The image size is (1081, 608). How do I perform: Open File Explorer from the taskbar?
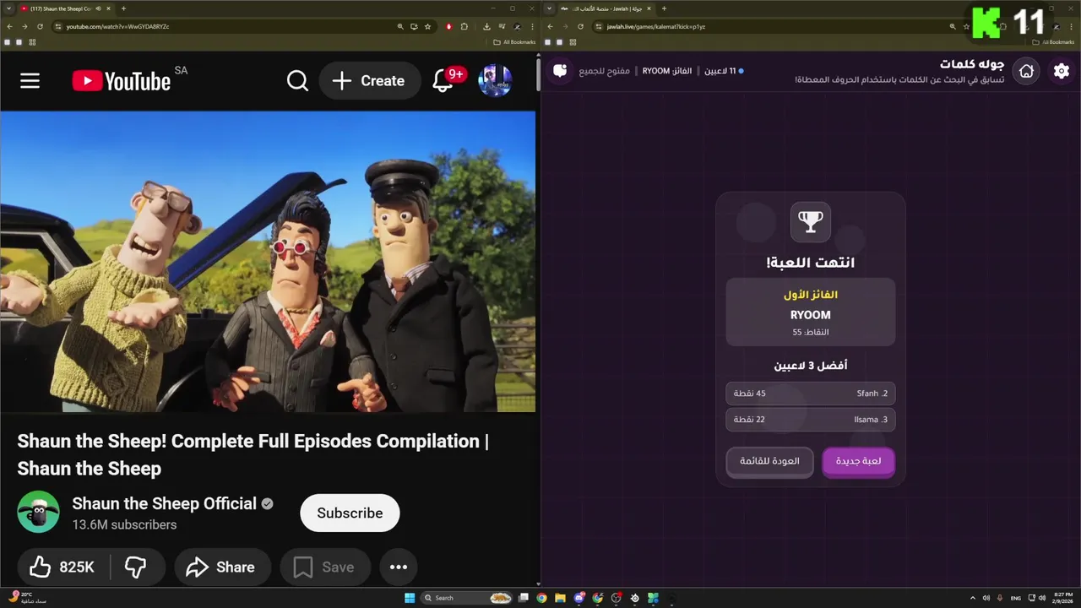(x=560, y=598)
